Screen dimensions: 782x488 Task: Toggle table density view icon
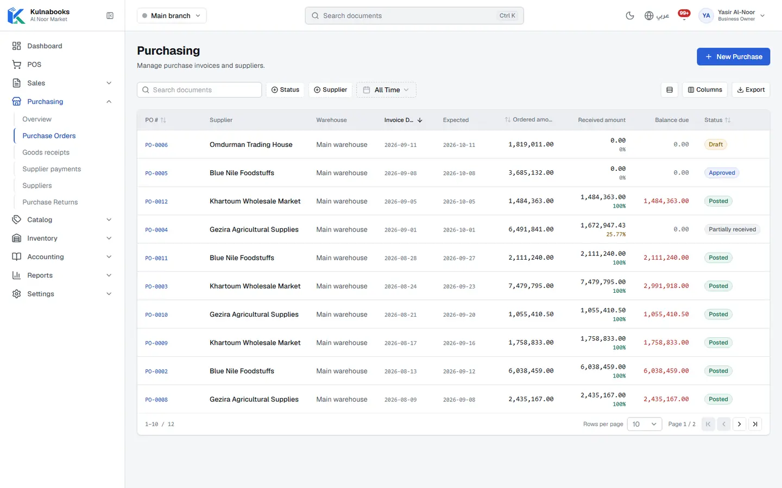click(x=670, y=90)
